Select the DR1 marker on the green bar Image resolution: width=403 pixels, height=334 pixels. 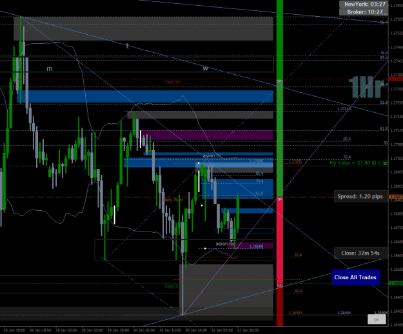coord(280,81)
